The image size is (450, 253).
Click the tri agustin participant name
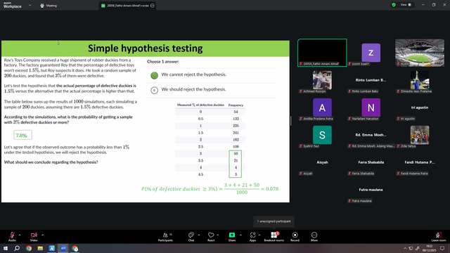point(420,108)
